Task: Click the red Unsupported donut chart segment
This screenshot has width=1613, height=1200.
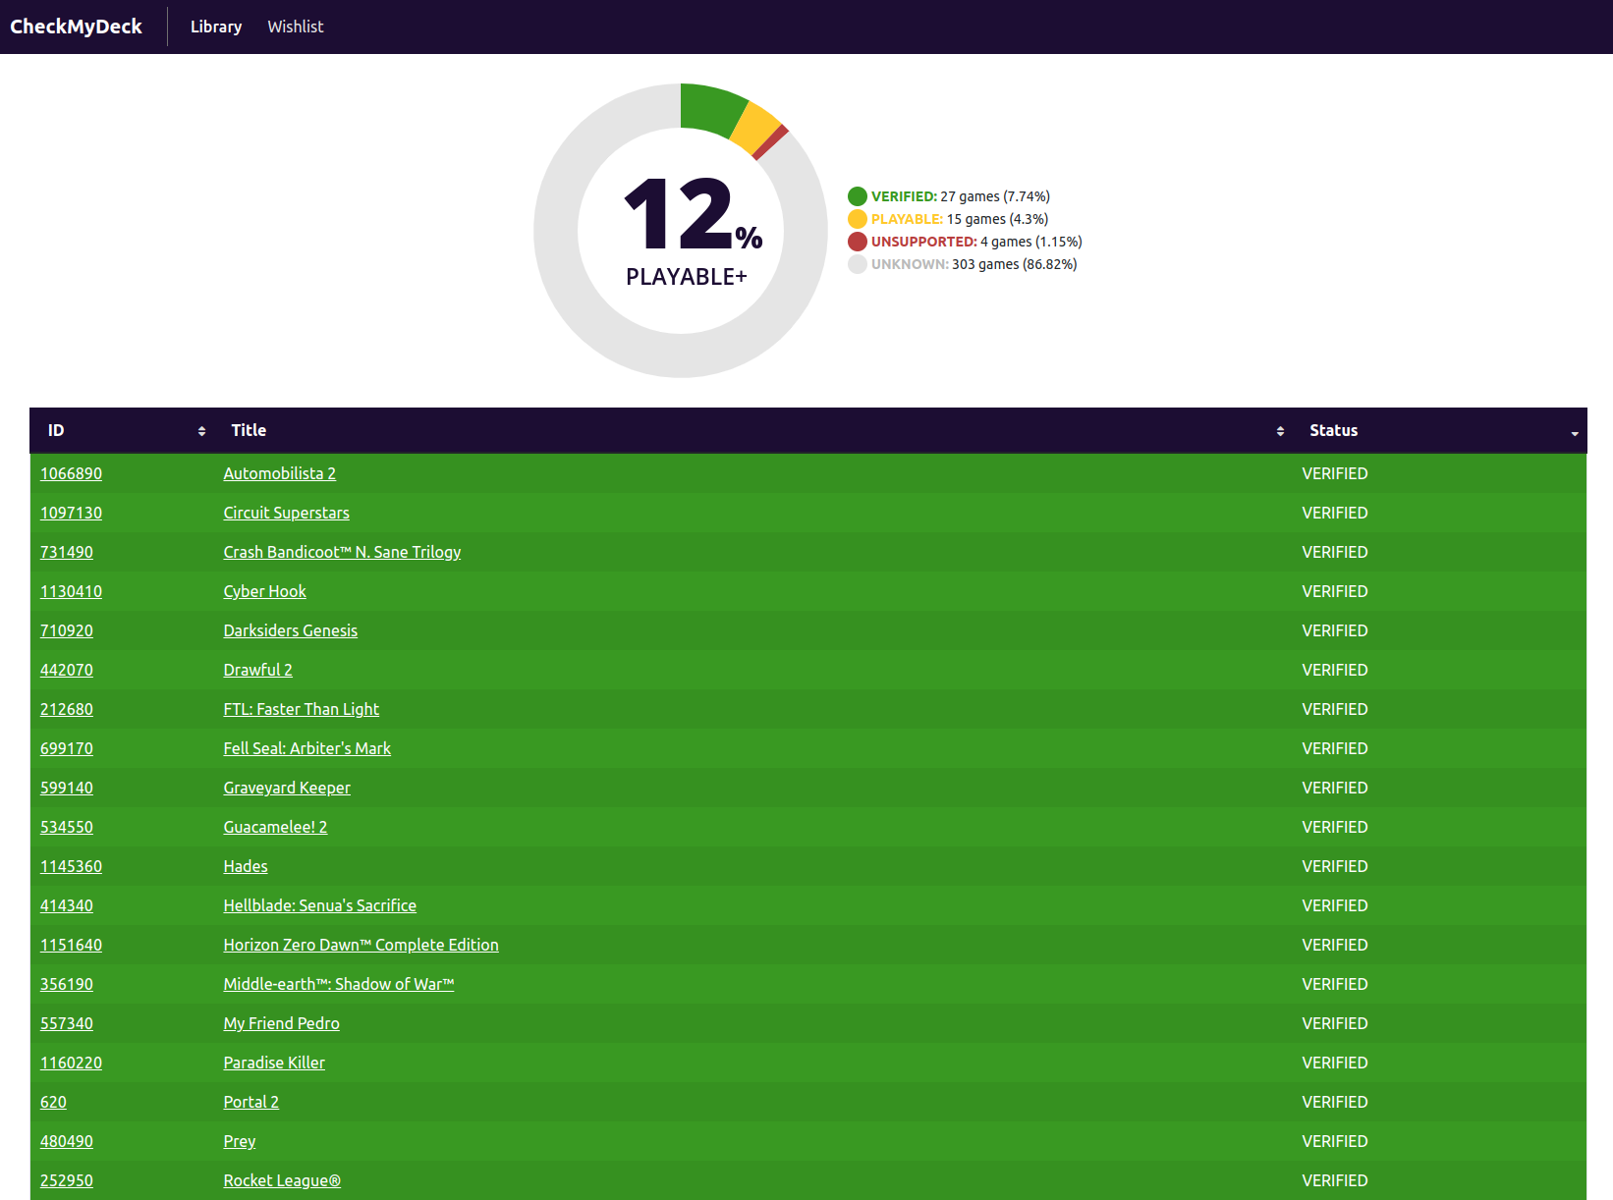Action: click(x=771, y=142)
